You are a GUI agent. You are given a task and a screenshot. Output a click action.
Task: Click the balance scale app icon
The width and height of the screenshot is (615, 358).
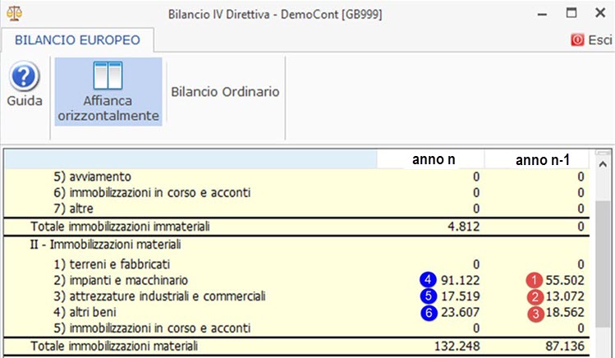[x=15, y=14]
